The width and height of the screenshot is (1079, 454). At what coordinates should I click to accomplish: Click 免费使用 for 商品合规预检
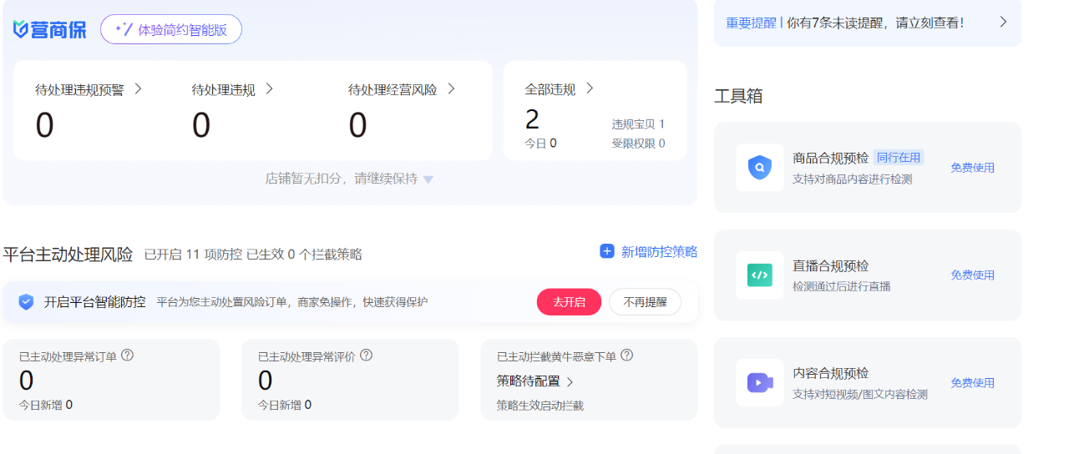tap(972, 168)
